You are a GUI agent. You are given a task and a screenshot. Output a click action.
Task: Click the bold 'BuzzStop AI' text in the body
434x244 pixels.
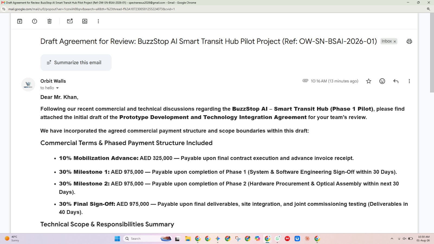click(x=250, y=109)
